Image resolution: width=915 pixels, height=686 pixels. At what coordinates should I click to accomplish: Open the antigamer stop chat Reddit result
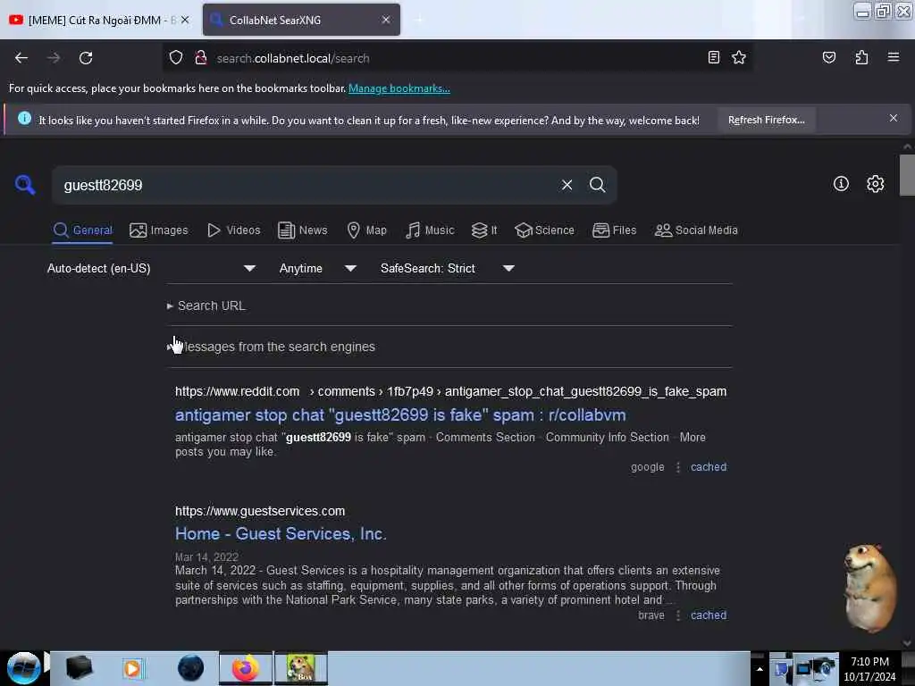(x=400, y=415)
